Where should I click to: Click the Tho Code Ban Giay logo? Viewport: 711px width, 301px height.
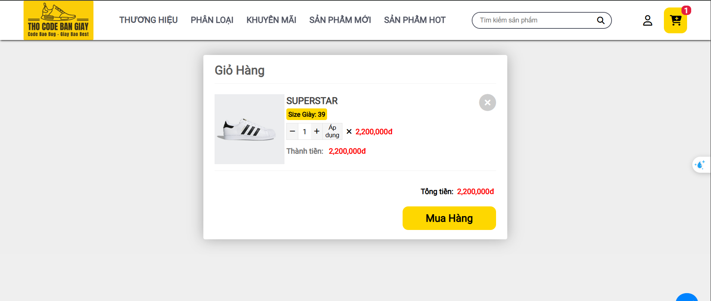pos(58,20)
